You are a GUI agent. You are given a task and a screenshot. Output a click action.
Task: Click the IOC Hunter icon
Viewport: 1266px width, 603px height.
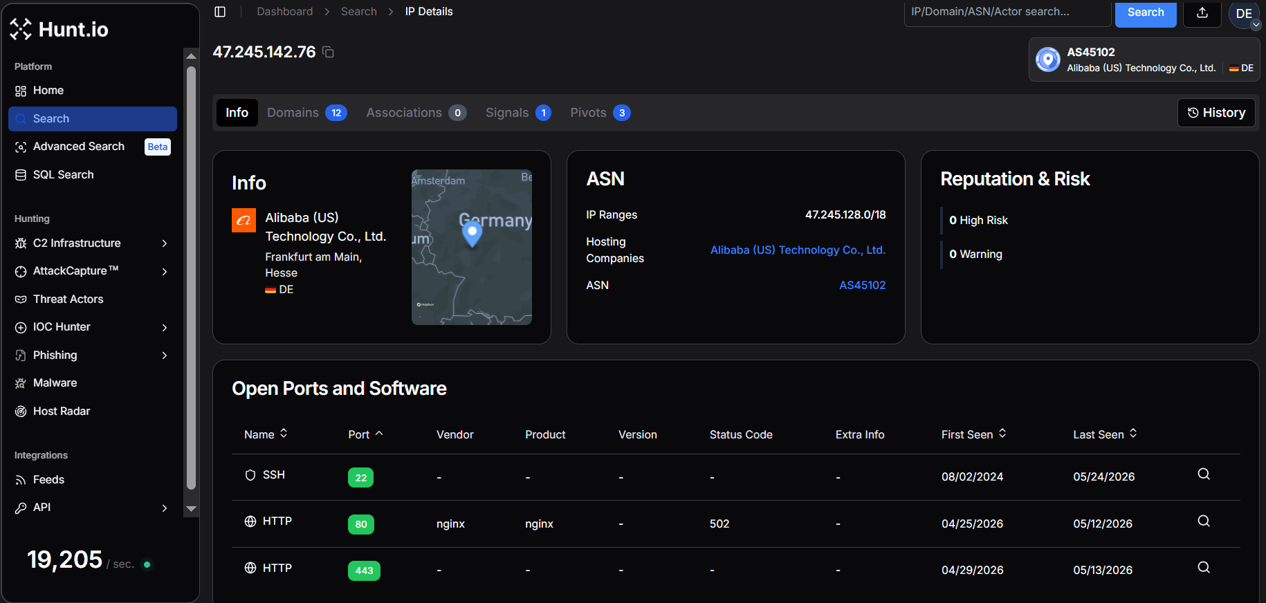coord(21,327)
